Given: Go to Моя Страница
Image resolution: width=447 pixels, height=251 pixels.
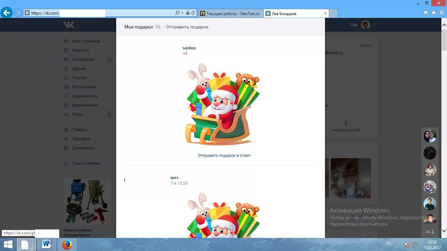Looking at the screenshot, I should click(86, 41).
